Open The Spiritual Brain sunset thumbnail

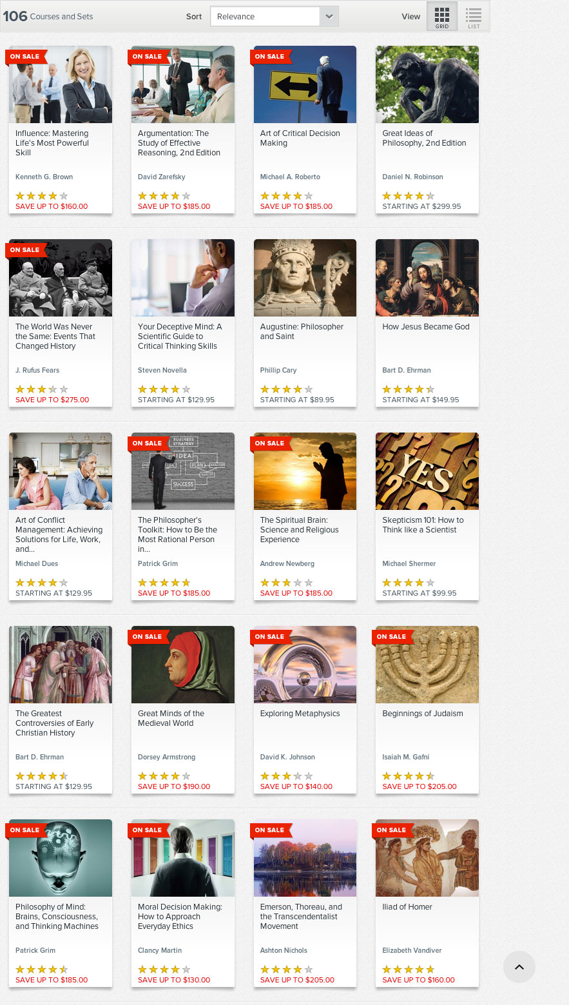click(305, 471)
